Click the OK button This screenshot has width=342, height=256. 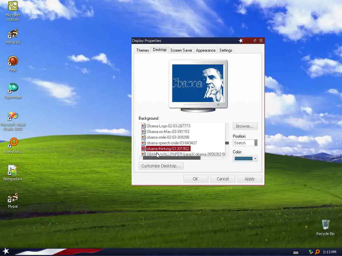tap(195, 179)
